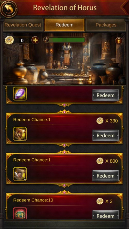The width and height of the screenshot is (129, 229).
Task: Redeem the 330-coin reward
Action: (106, 136)
